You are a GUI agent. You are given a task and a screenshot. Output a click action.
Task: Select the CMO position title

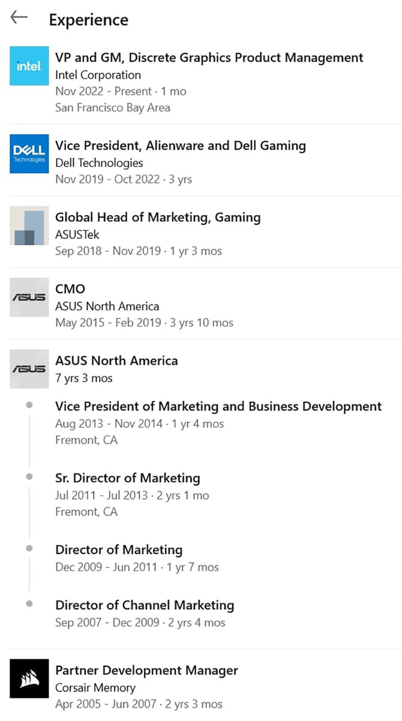(70, 288)
